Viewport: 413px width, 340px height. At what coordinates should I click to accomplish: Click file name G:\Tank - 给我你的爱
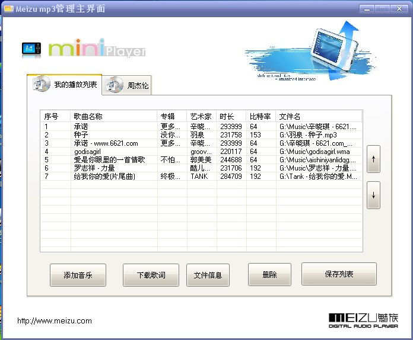pyautogui.click(x=318, y=176)
